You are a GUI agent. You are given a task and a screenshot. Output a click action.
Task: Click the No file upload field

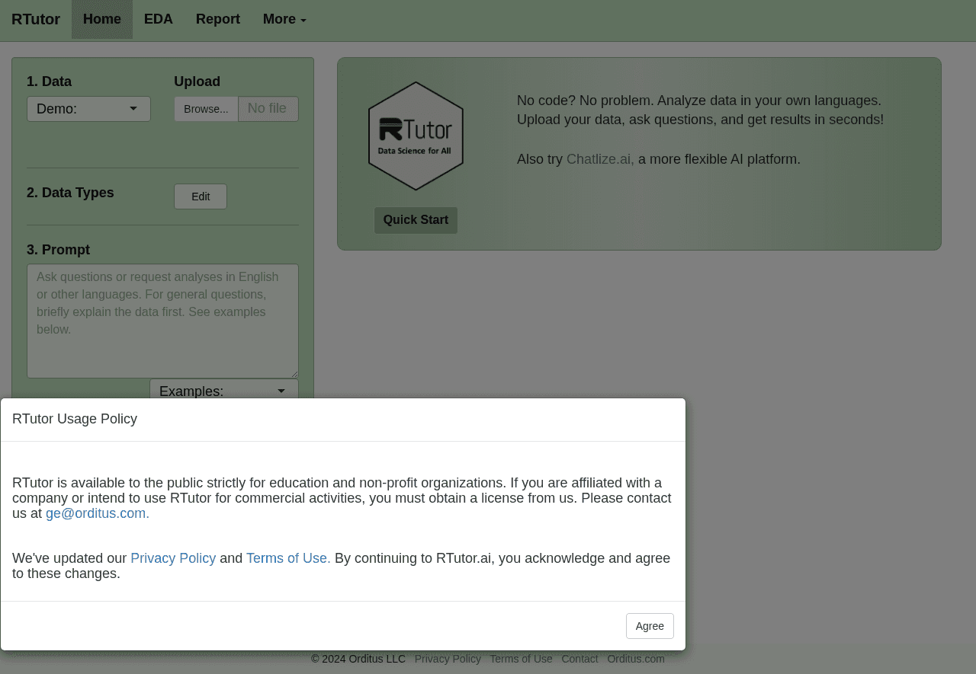268,109
